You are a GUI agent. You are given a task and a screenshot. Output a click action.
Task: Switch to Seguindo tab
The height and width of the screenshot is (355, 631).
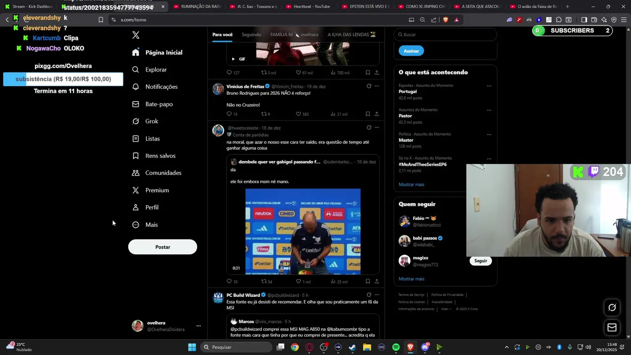pyautogui.click(x=251, y=35)
